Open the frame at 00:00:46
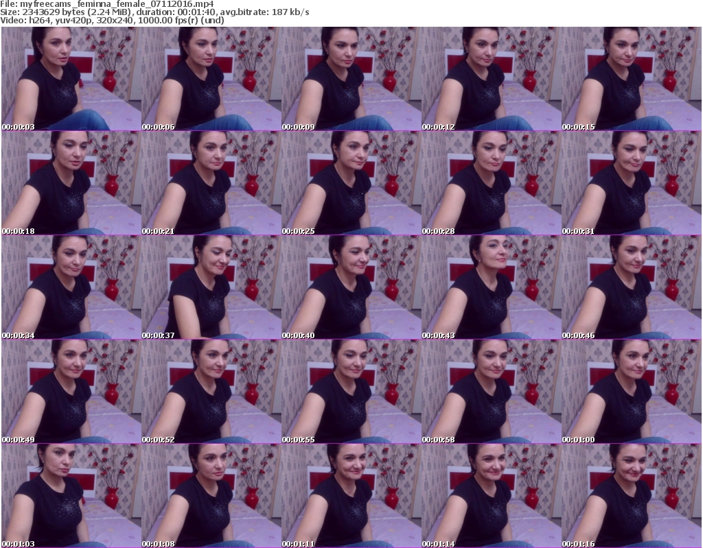 pyautogui.click(x=632, y=287)
